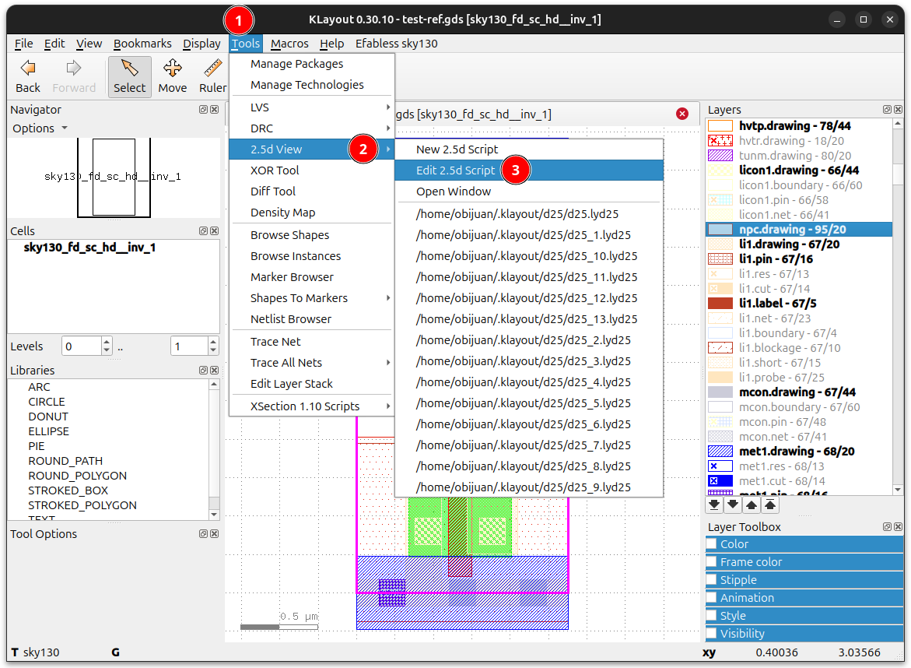Move selected layer to bottom

tap(715, 505)
